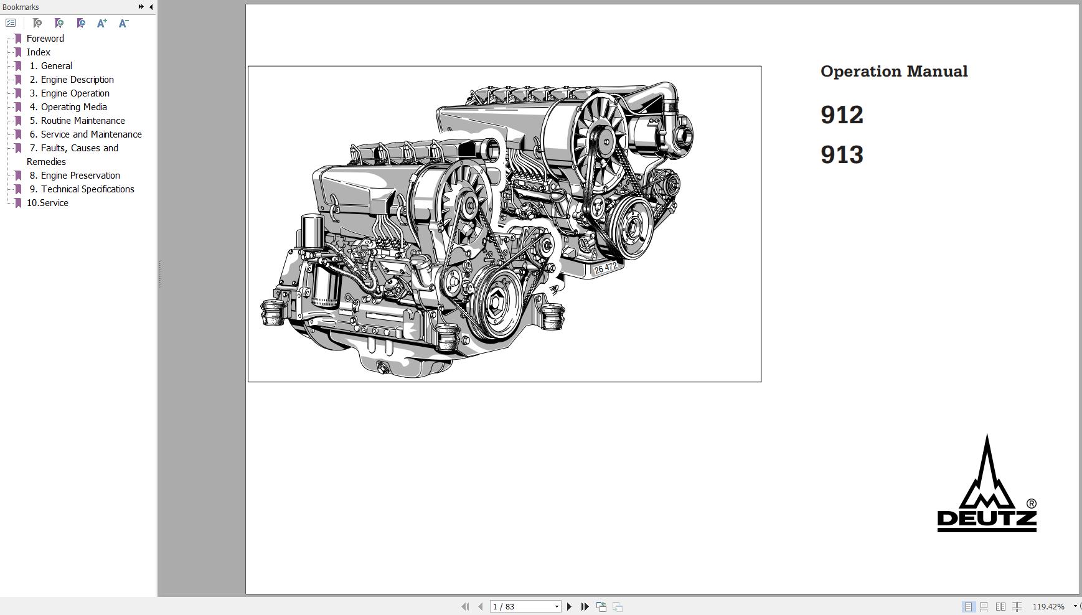Enable continuous facing page view

pos(1017,606)
